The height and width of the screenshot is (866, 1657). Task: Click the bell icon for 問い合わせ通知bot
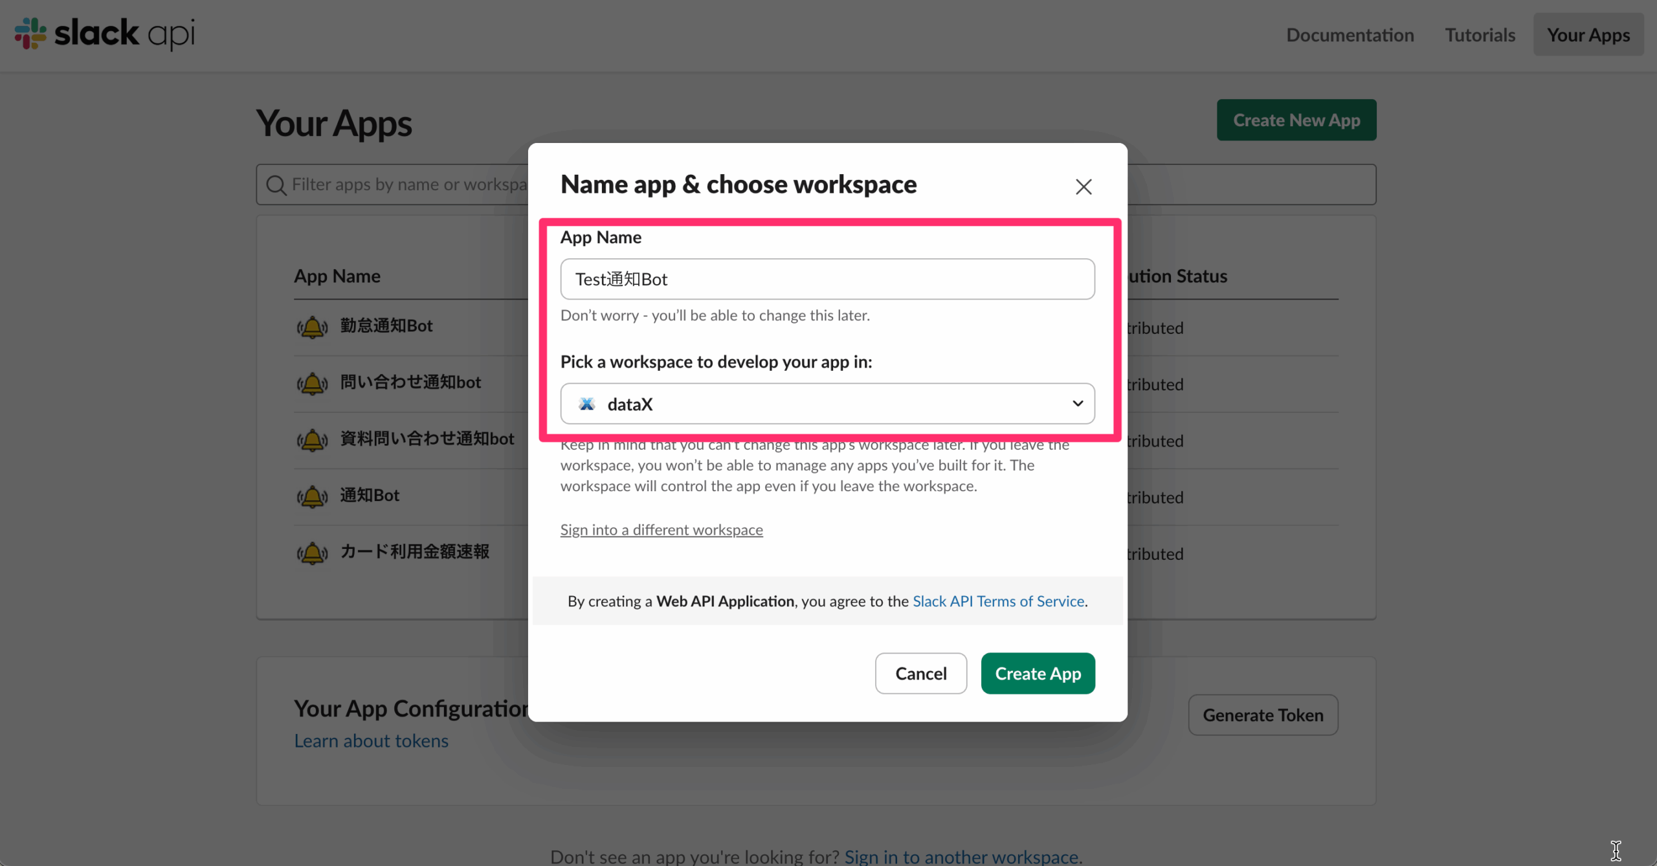click(312, 383)
